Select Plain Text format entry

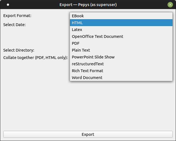click(x=121, y=50)
